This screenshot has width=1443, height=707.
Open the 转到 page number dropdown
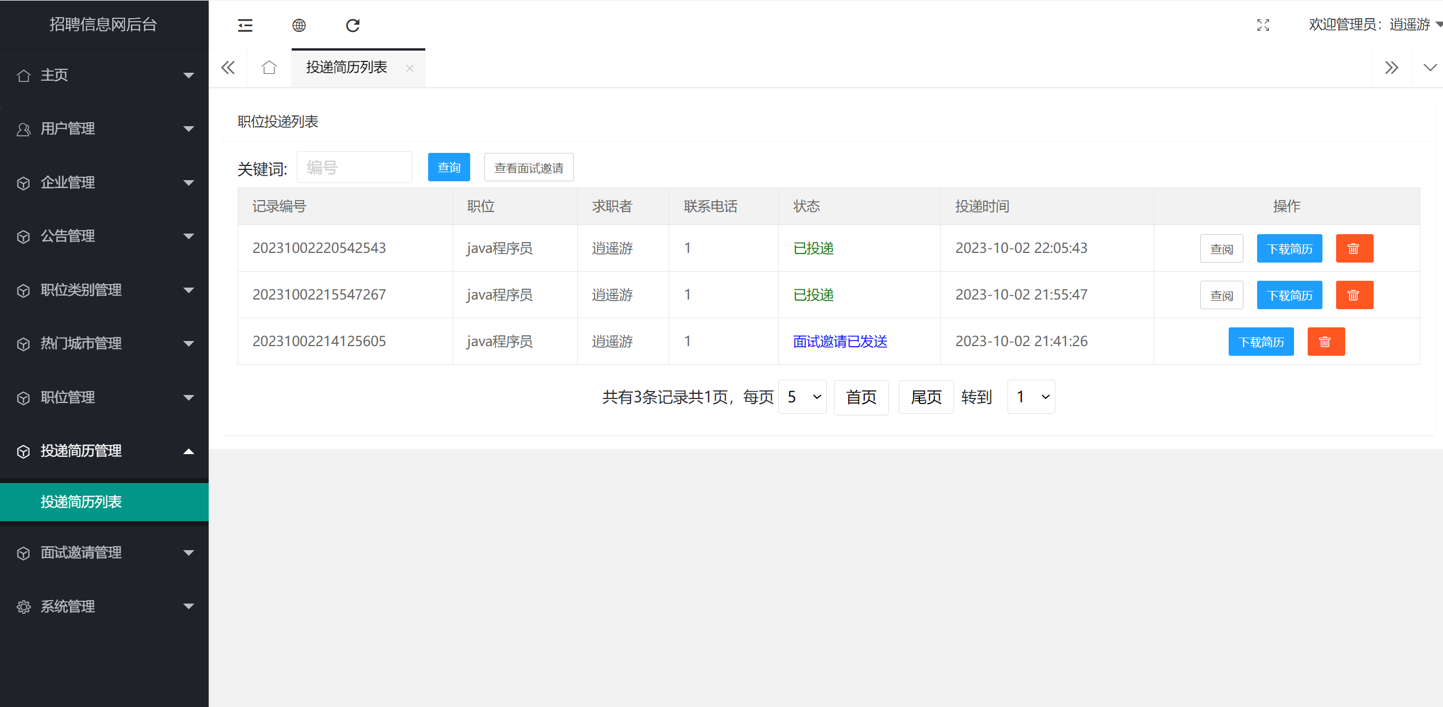click(1030, 397)
